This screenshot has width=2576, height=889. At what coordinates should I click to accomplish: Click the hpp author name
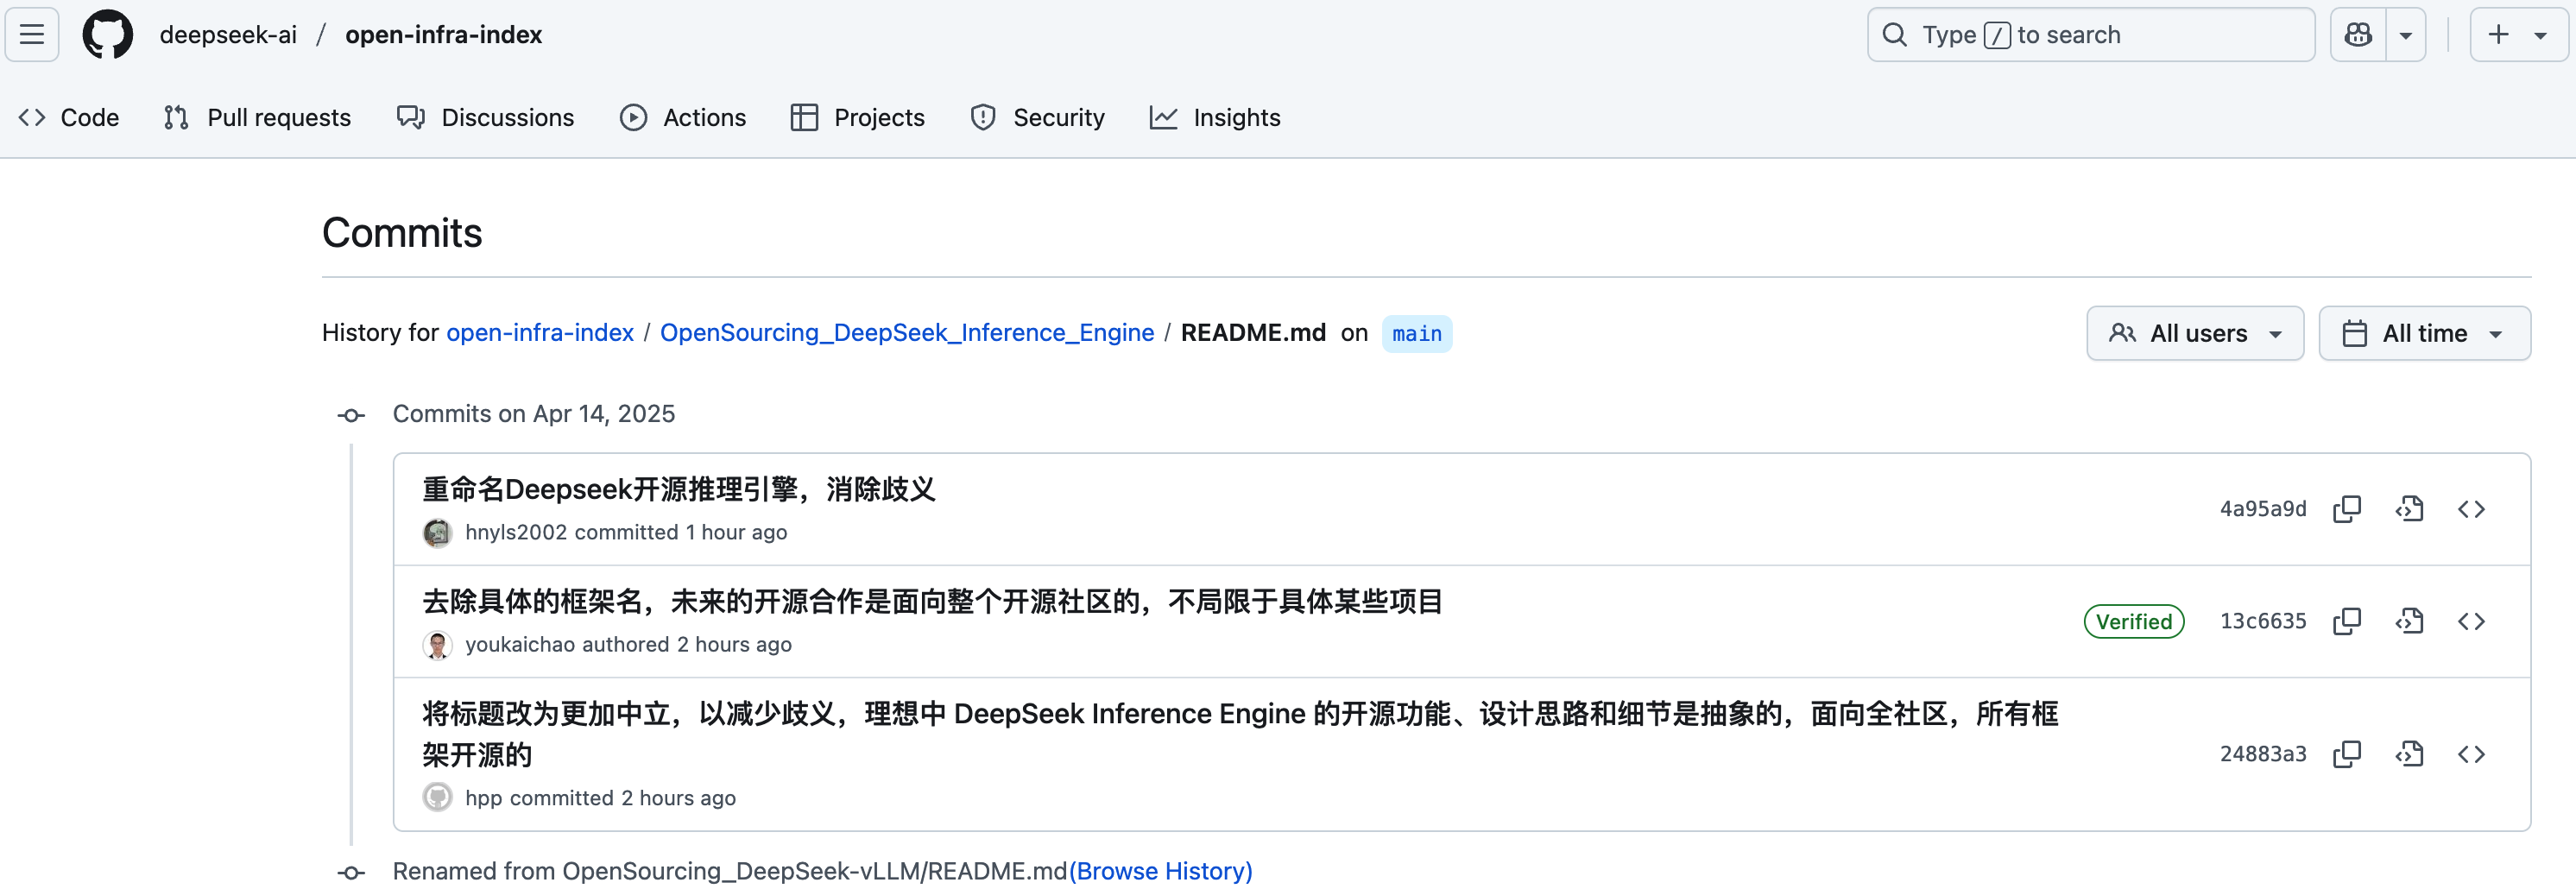483,799
